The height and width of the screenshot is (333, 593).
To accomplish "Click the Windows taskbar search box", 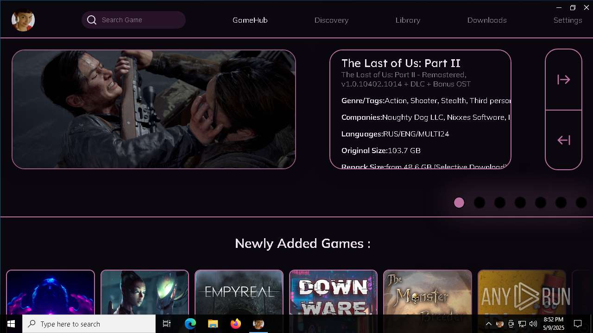I will click(x=89, y=324).
